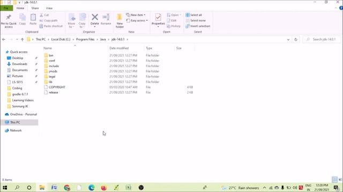
Task: Choose Copy path in Clipboard group
Action: pyautogui.click(x=49, y=20)
